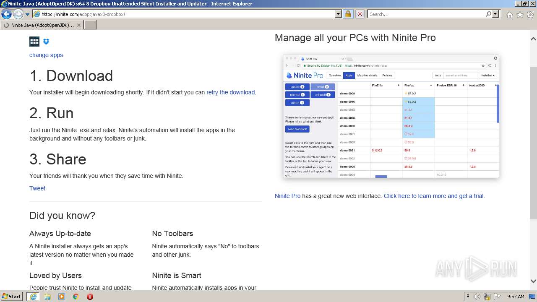This screenshot has height=302, width=537.
Task: Click the 1. Download heading
Action: pyautogui.click(x=71, y=76)
